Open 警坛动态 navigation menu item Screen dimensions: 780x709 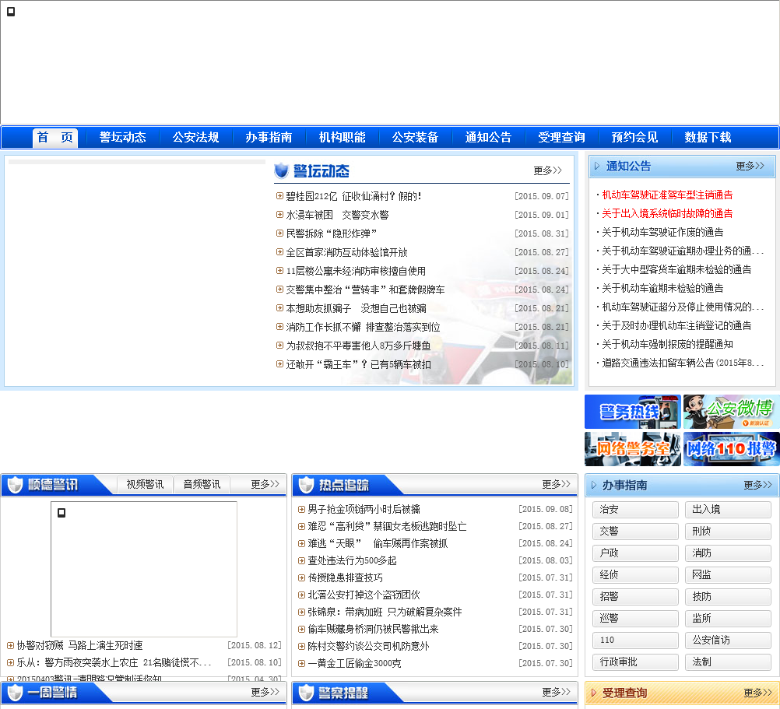click(122, 137)
